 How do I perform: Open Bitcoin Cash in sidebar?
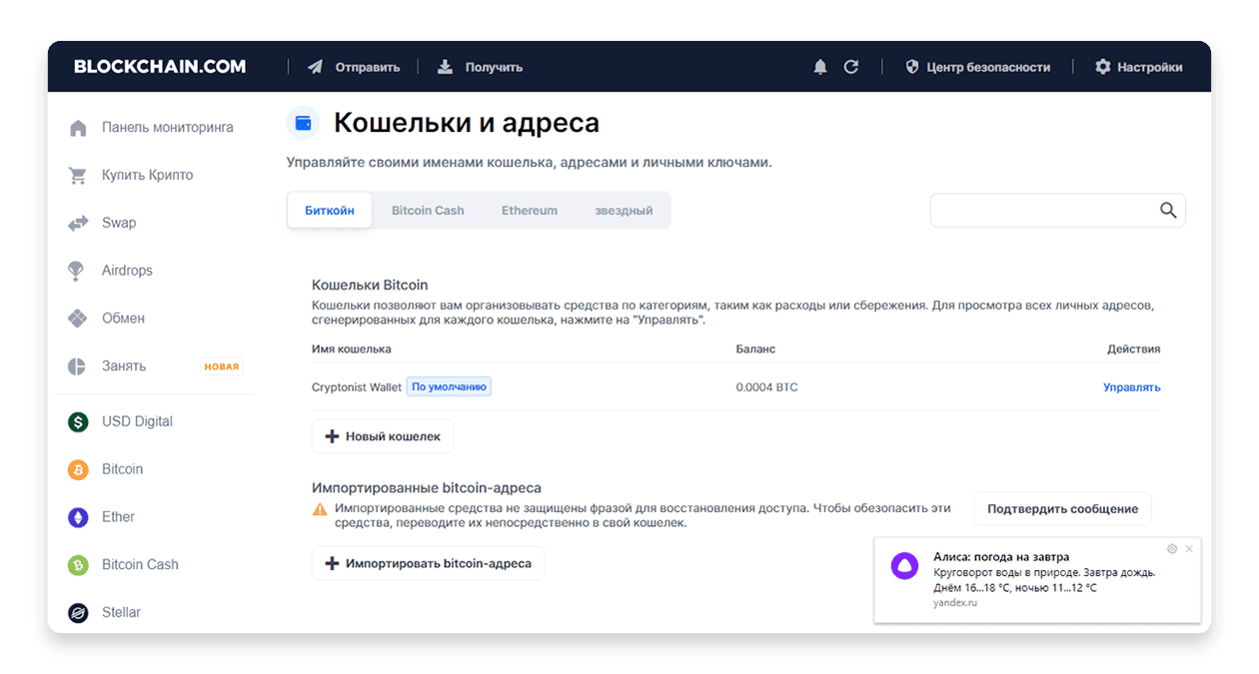(140, 565)
